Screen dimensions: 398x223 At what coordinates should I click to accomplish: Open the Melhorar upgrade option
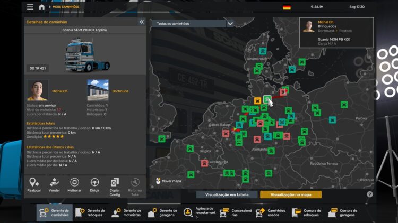(74, 185)
